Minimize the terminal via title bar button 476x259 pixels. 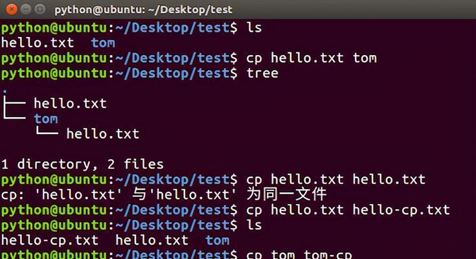coord(26,10)
